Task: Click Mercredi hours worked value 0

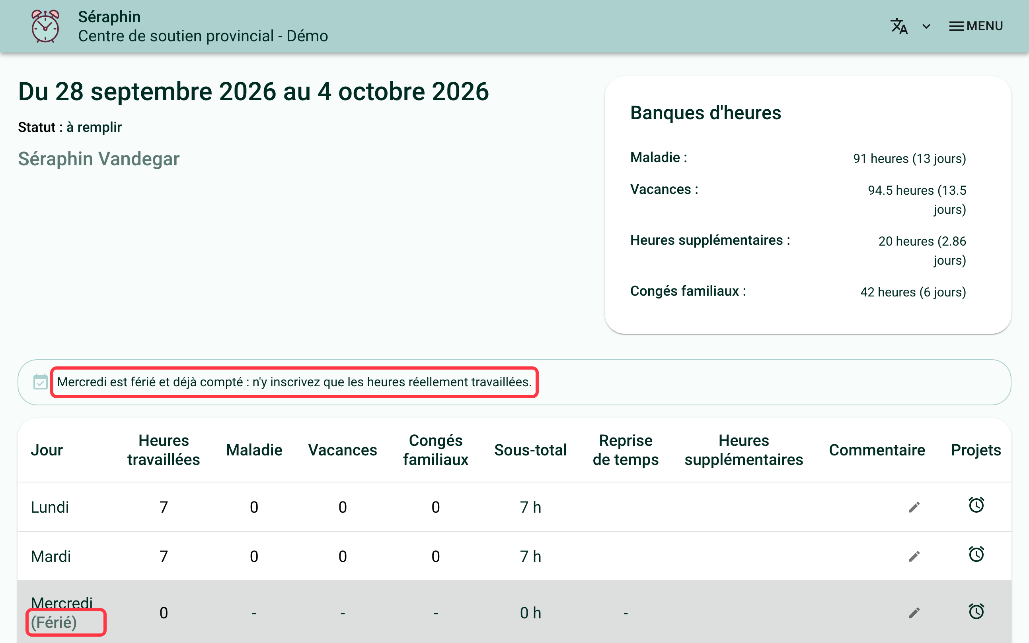Action: point(164,613)
